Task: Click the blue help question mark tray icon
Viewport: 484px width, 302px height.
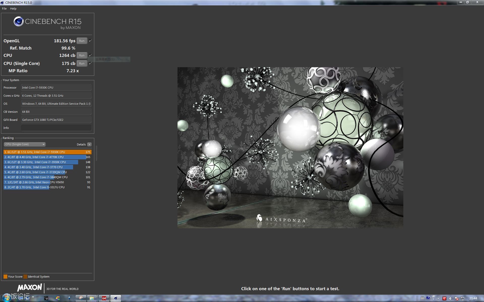Action: (428, 298)
